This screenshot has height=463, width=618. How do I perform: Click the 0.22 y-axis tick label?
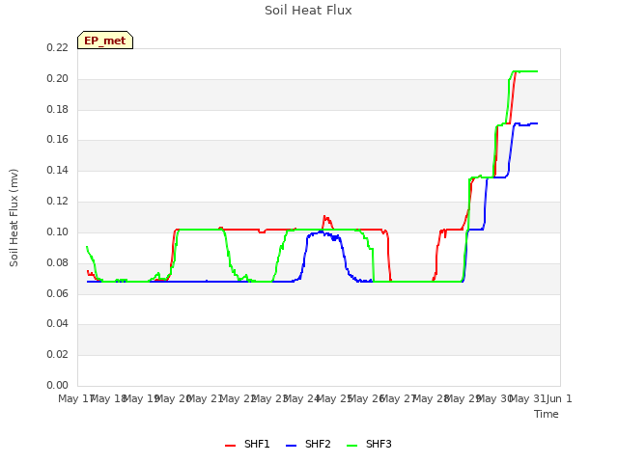(x=57, y=47)
